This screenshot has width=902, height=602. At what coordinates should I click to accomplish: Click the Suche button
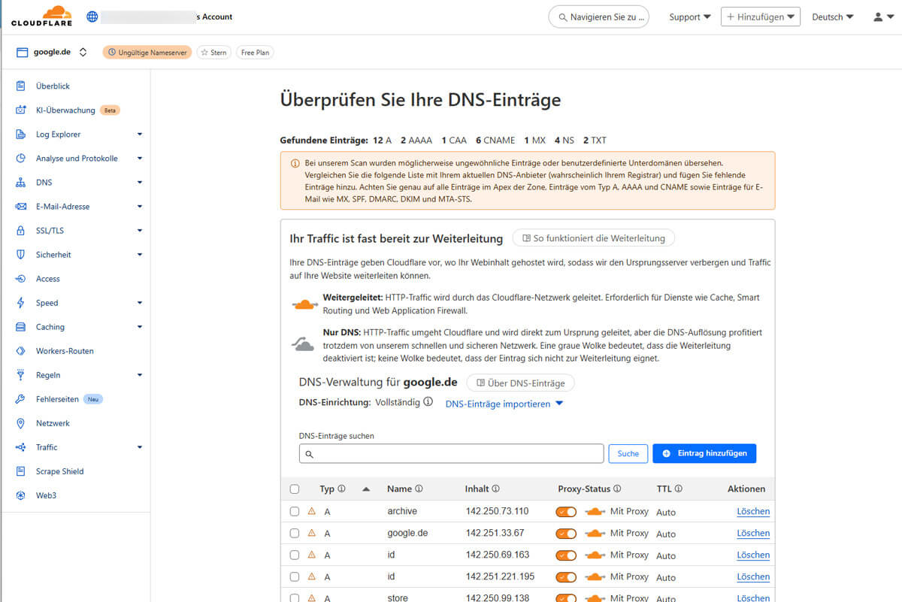(x=628, y=453)
